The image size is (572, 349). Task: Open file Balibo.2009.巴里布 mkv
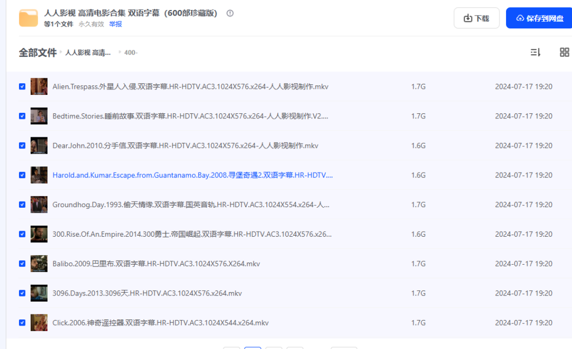click(156, 264)
